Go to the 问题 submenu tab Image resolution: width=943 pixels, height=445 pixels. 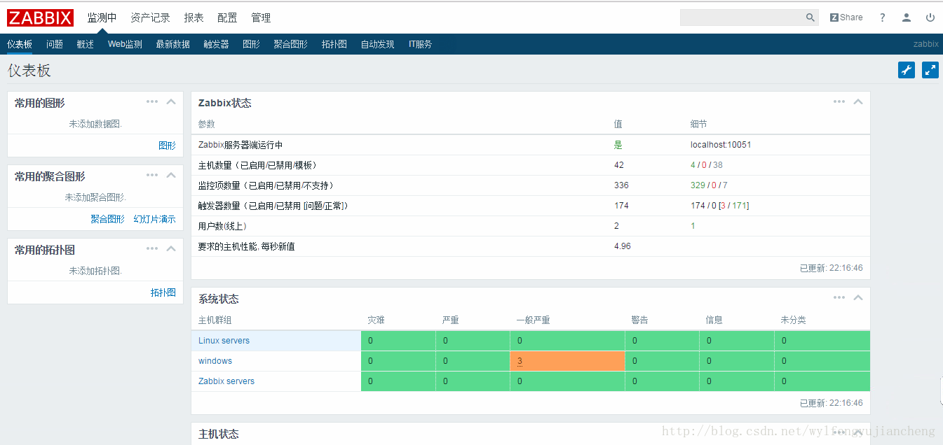(55, 44)
